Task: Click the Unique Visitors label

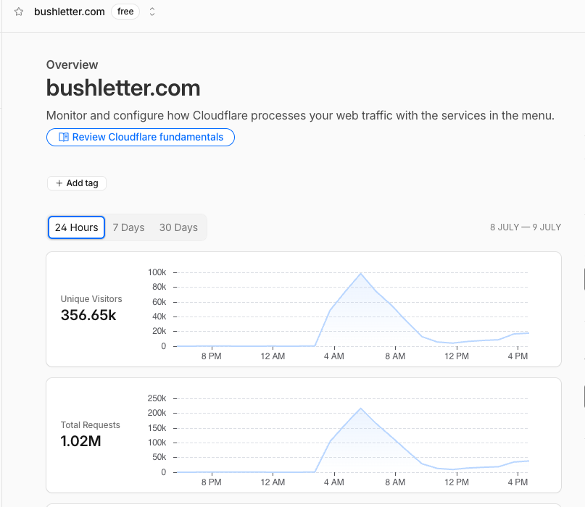Action: pyautogui.click(x=91, y=299)
